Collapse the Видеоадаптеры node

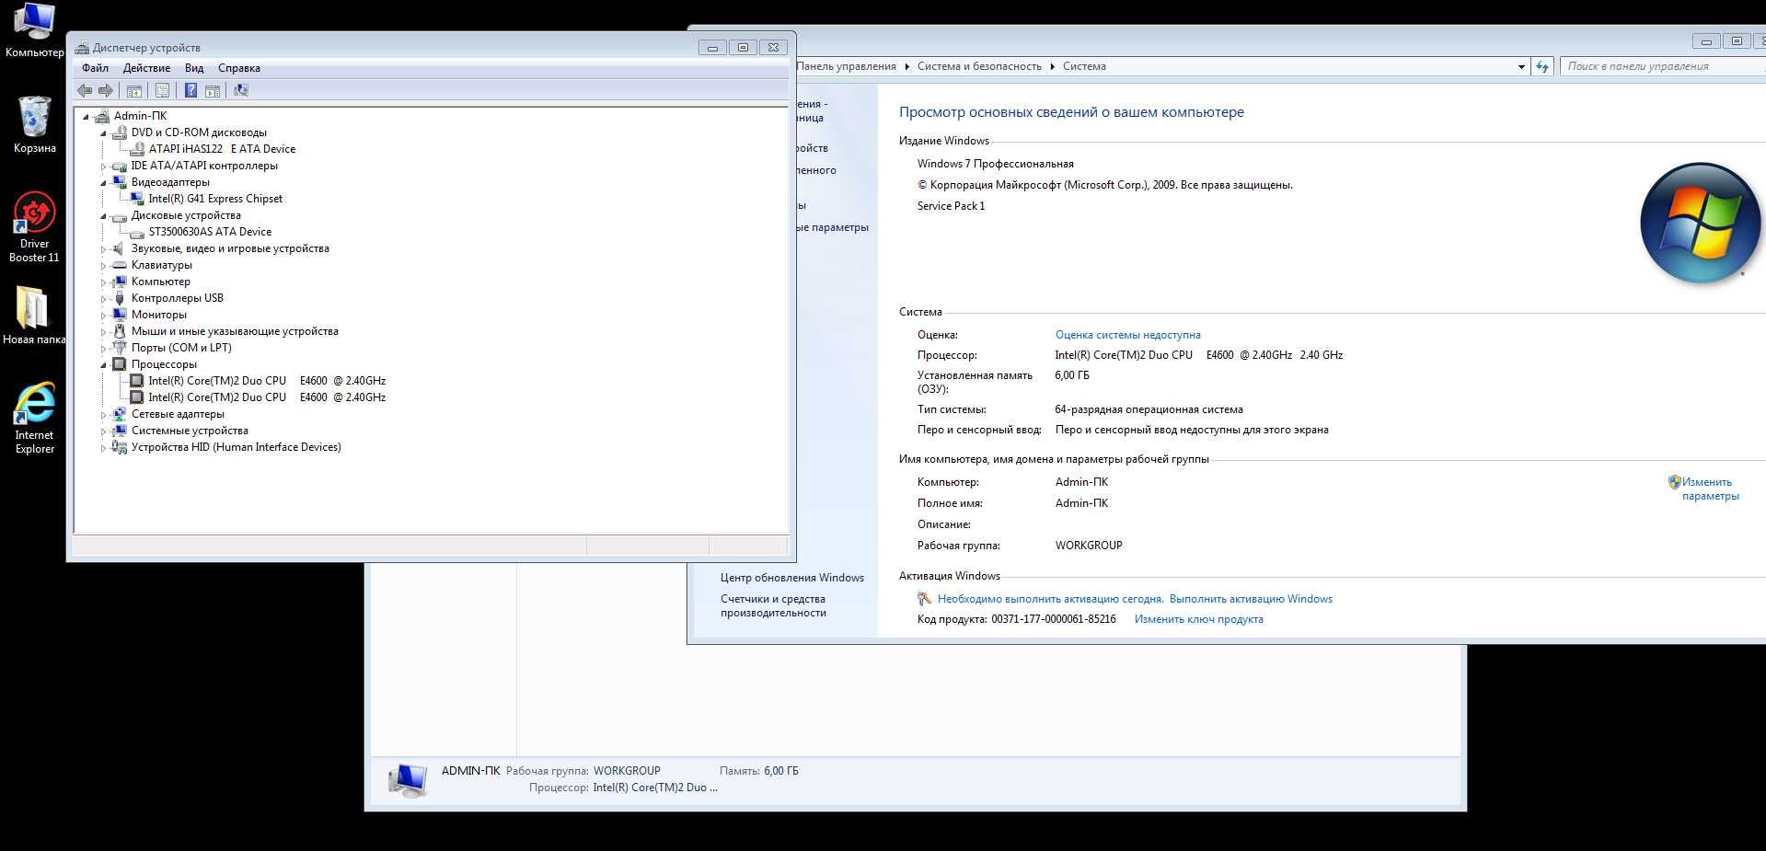(x=103, y=182)
